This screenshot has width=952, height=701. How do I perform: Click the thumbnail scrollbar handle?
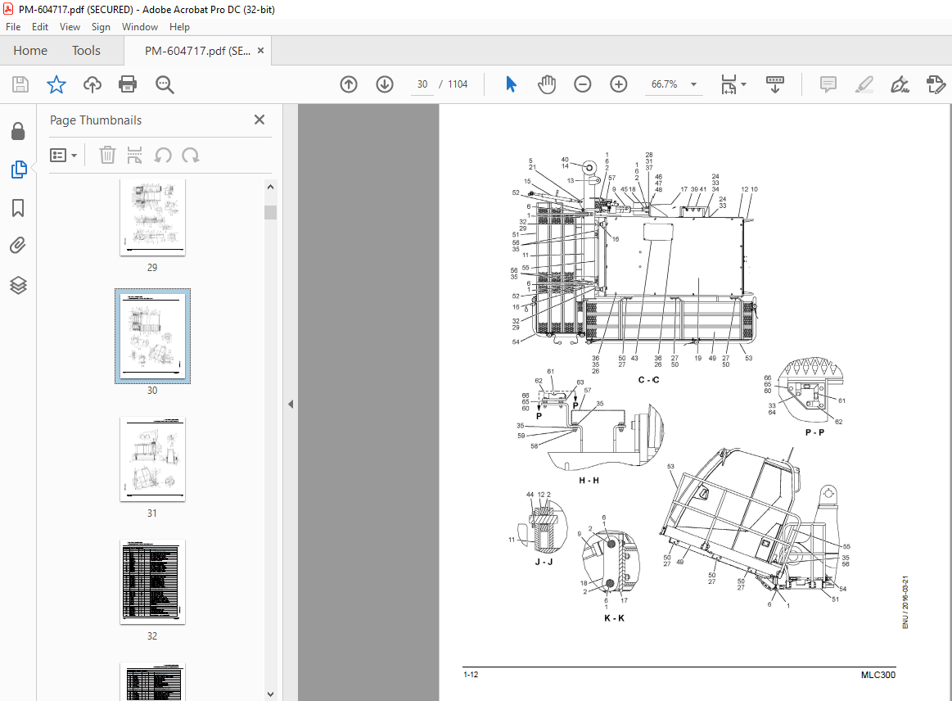tap(271, 212)
